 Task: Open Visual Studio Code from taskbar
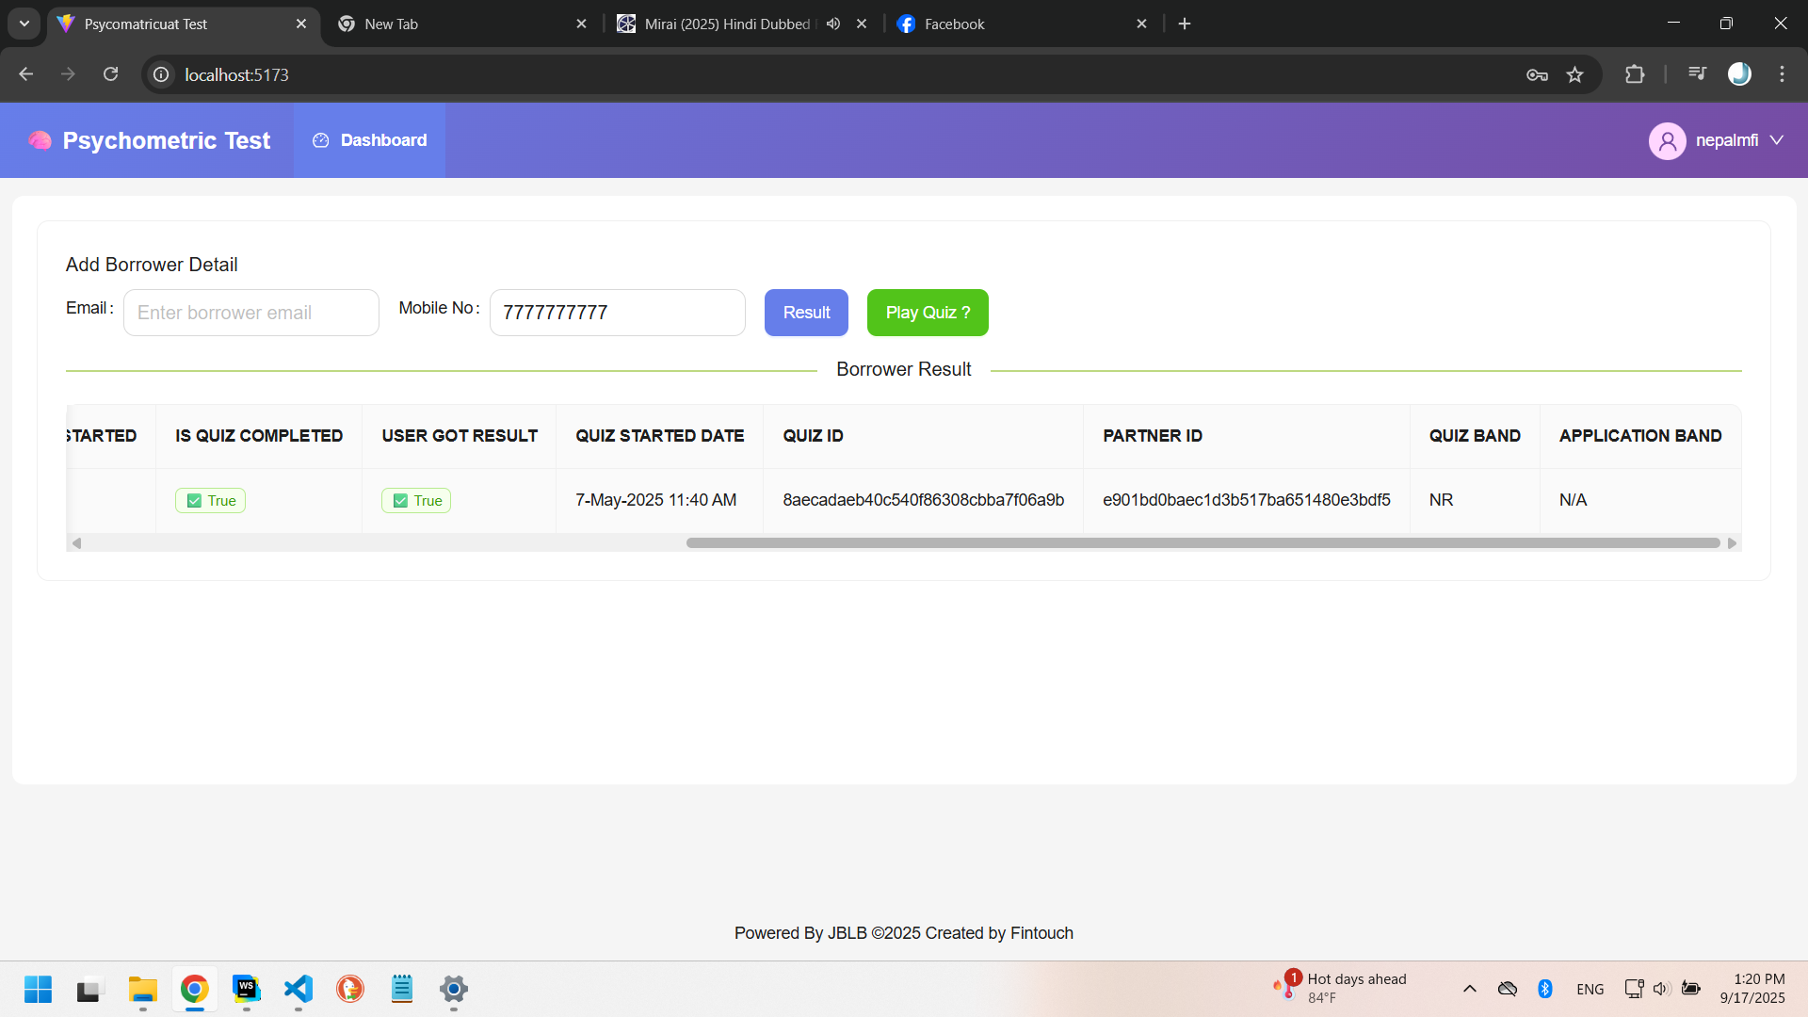(299, 989)
